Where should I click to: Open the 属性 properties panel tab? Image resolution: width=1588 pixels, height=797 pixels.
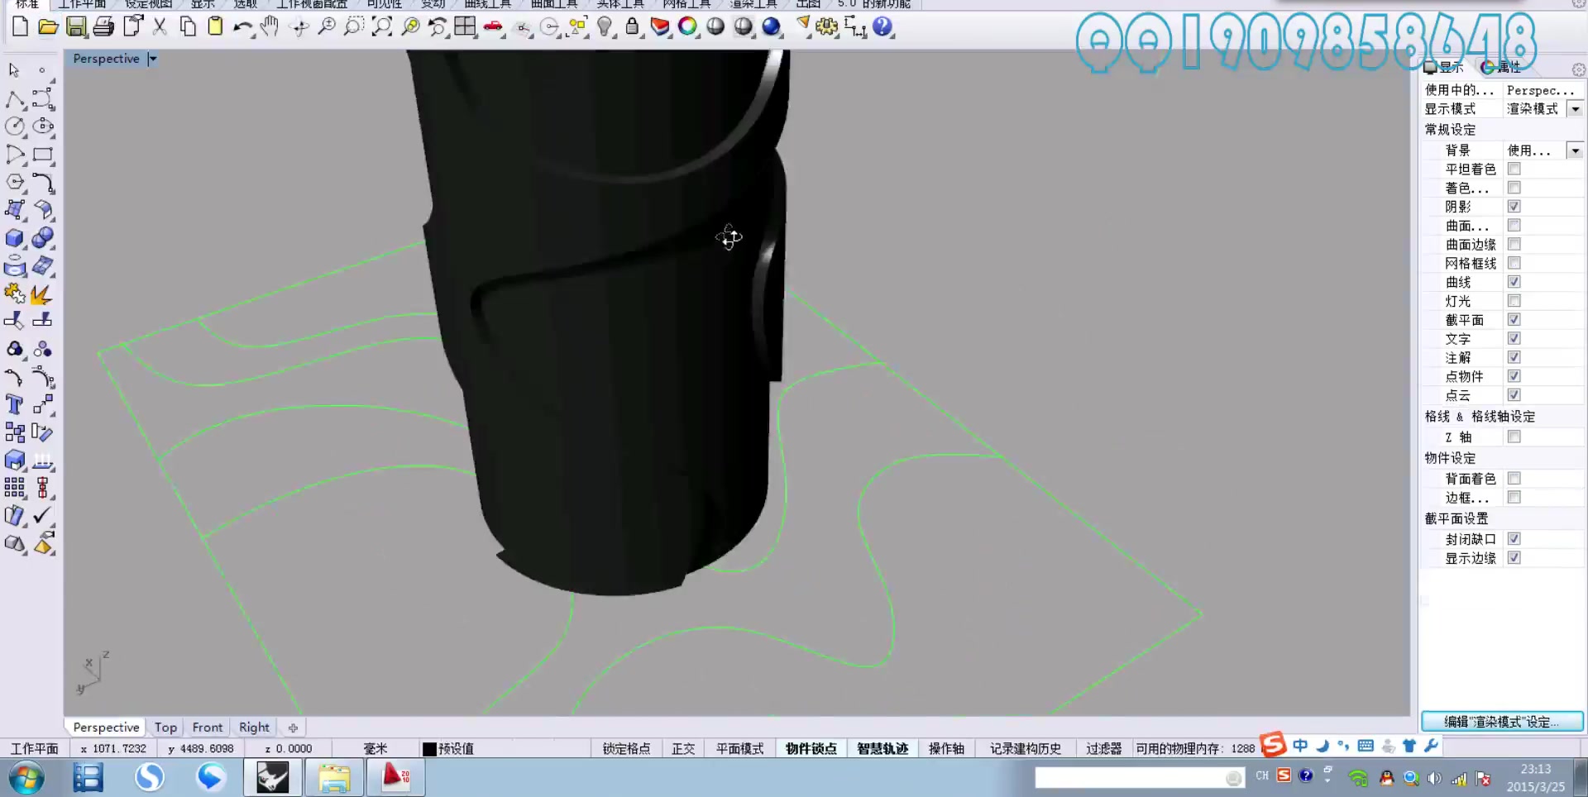pyautogui.click(x=1500, y=67)
